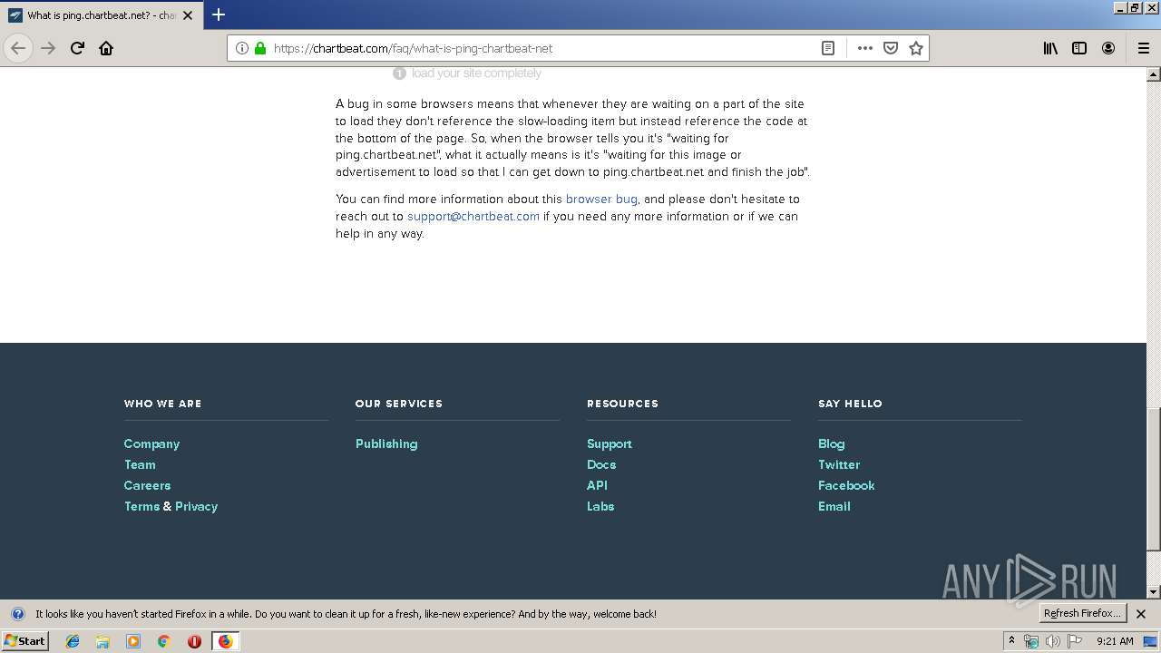The width and height of the screenshot is (1161, 653).
Task: Open the Privacy link in footer
Action: pos(196,506)
